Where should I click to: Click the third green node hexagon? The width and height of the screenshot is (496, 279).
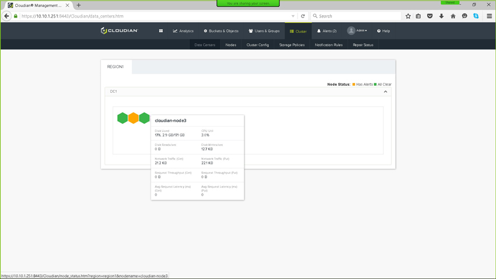click(144, 118)
